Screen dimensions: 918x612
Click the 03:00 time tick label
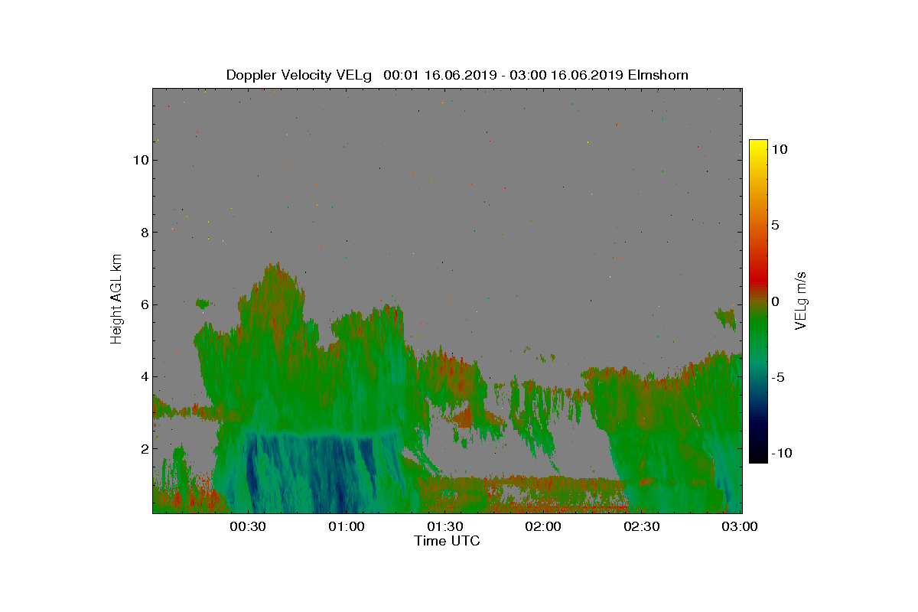click(x=741, y=526)
